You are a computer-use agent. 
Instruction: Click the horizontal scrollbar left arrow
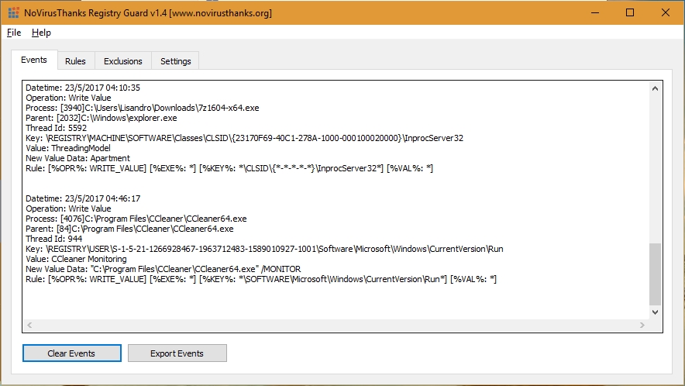pos(29,325)
